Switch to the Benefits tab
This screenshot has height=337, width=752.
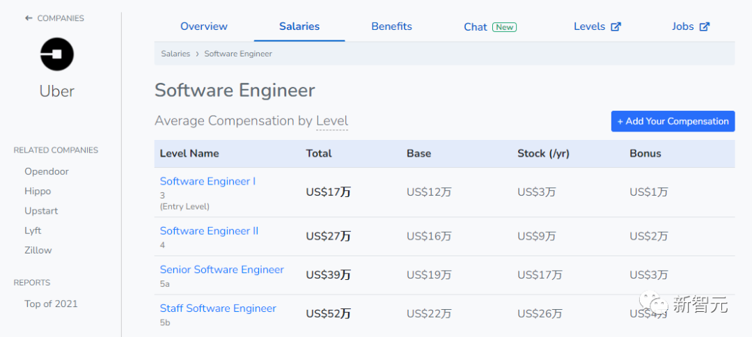[391, 26]
